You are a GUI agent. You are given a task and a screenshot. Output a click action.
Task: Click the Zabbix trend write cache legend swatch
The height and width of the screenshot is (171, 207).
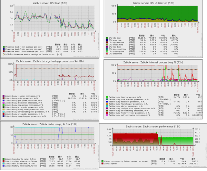3,159
